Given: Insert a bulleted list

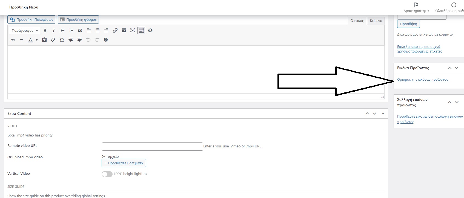Looking at the screenshot, I should point(62,30).
